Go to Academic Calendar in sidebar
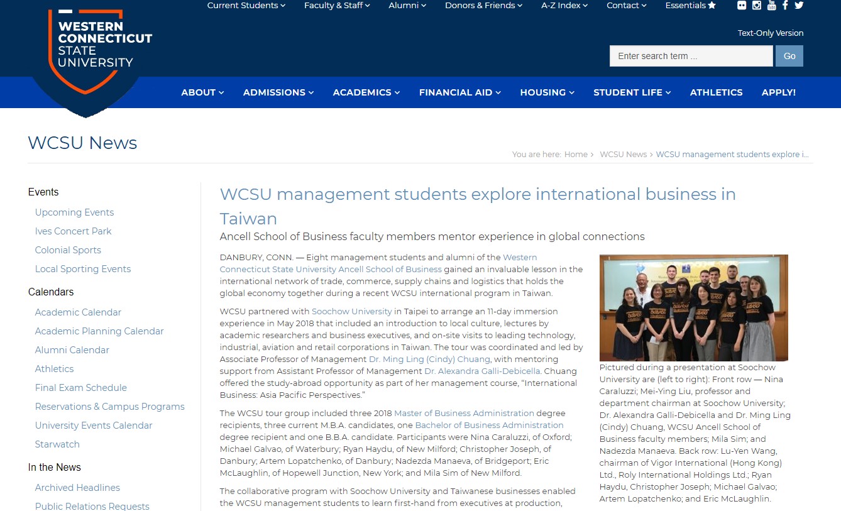 pos(78,312)
